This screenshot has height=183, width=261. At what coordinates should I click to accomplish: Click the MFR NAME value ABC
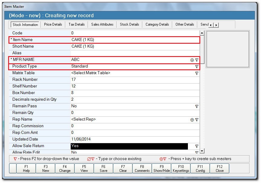coord(75,60)
